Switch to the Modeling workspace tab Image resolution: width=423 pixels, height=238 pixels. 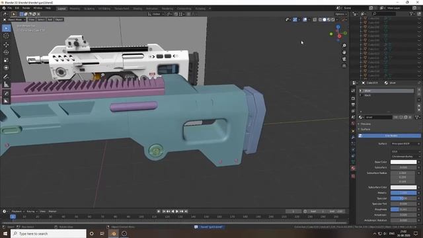coord(75,9)
